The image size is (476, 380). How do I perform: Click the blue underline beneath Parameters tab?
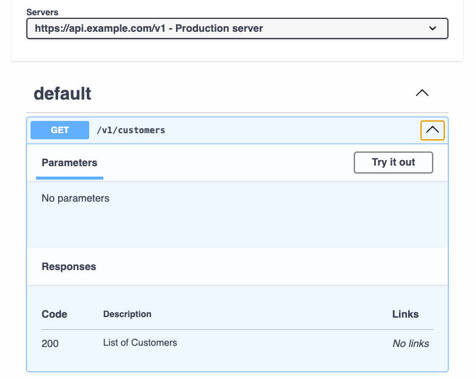[x=69, y=178]
